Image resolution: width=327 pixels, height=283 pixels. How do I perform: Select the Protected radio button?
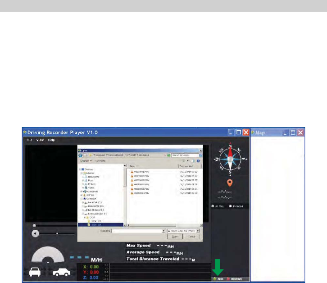(x=230, y=206)
